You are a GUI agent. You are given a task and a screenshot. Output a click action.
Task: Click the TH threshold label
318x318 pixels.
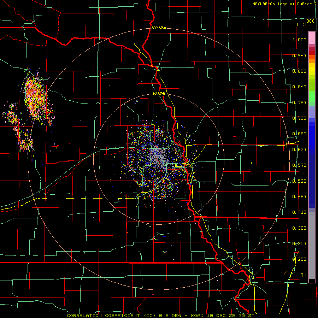coord(304,275)
